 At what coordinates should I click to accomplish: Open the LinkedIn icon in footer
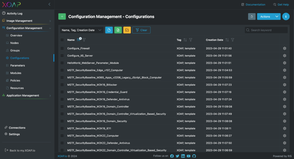[x=183, y=156]
